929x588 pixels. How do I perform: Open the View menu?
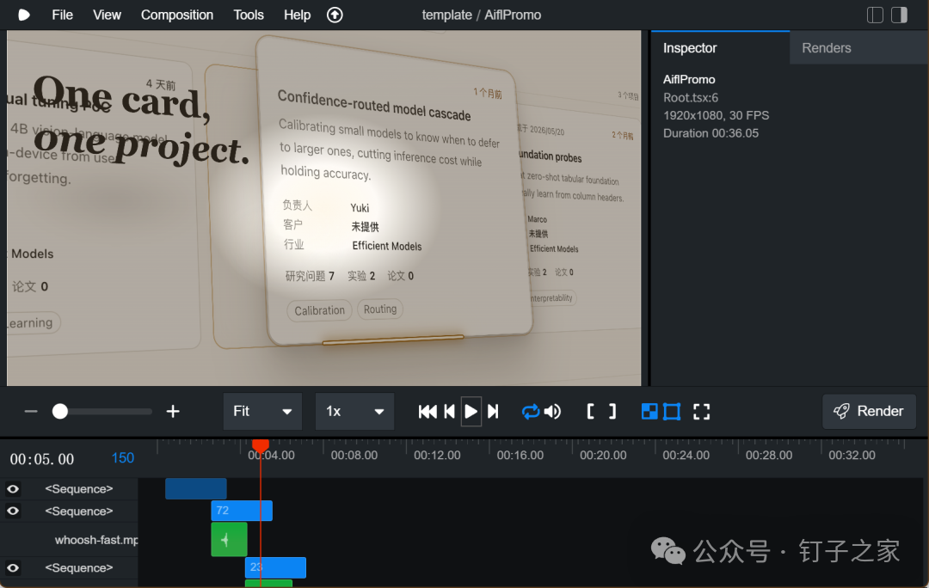click(x=107, y=15)
